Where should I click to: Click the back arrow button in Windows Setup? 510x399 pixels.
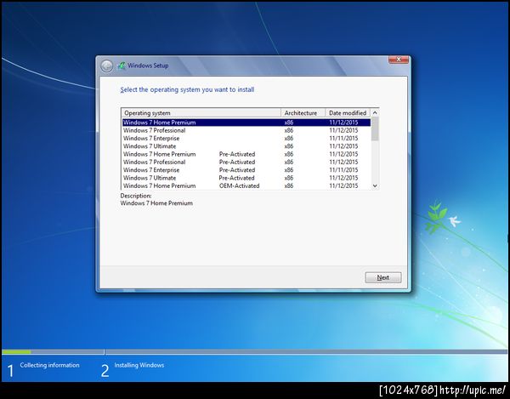point(106,66)
